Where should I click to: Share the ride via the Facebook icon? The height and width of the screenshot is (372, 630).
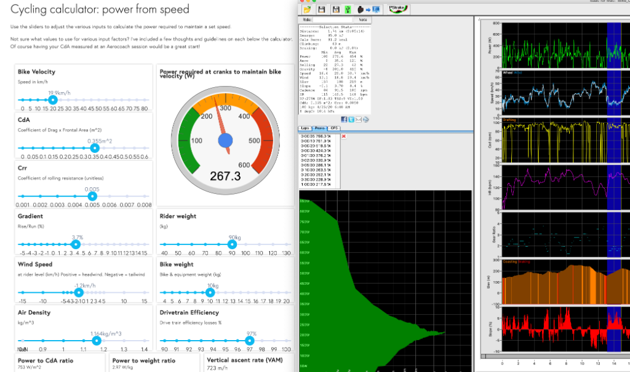344,119
